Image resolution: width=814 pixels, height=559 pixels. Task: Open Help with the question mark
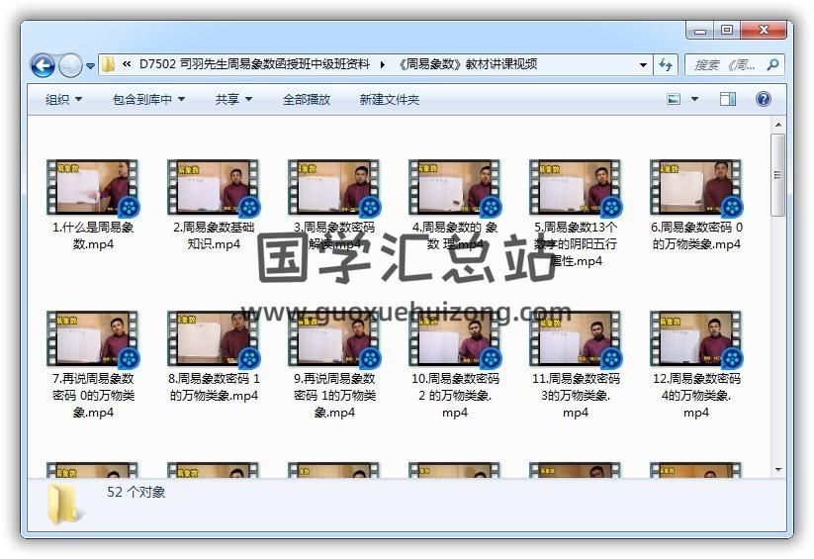click(x=764, y=99)
